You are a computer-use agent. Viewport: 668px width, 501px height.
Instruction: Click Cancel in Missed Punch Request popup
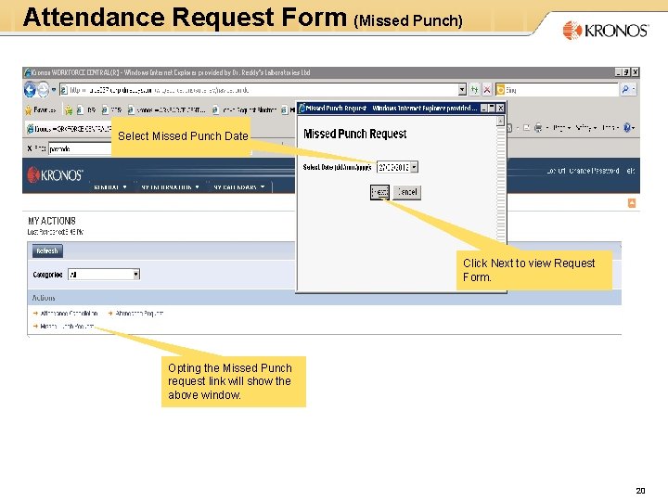(407, 192)
